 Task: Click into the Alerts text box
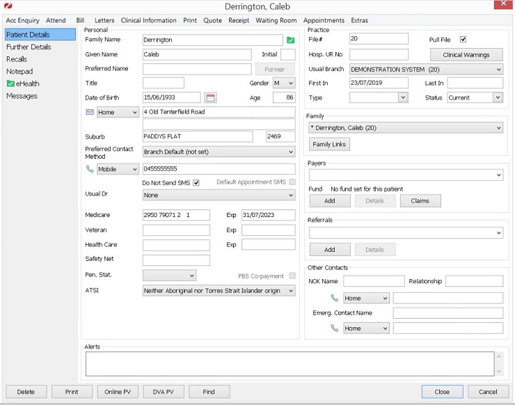(290, 364)
